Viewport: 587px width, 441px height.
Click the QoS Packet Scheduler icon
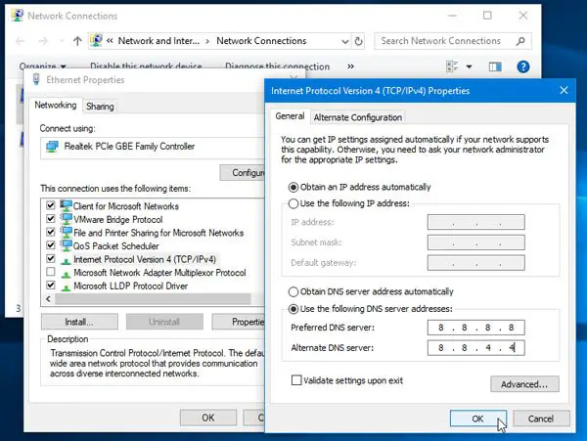66,246
